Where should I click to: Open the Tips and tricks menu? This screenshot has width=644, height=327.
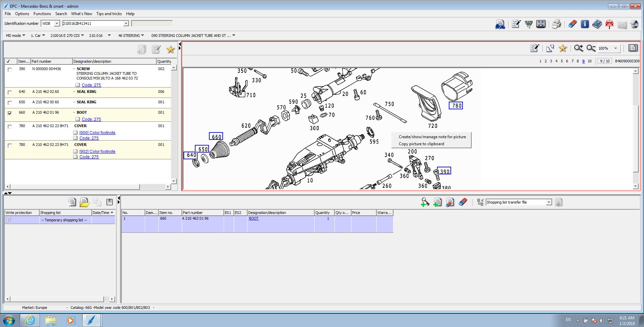pyautogui.click(x=109, y=14)
